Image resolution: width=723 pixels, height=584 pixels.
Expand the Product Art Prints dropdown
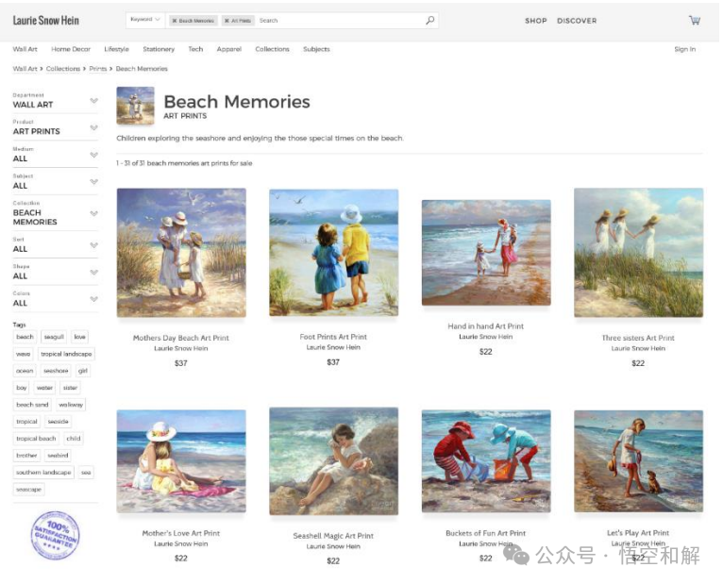coord(56,127)
